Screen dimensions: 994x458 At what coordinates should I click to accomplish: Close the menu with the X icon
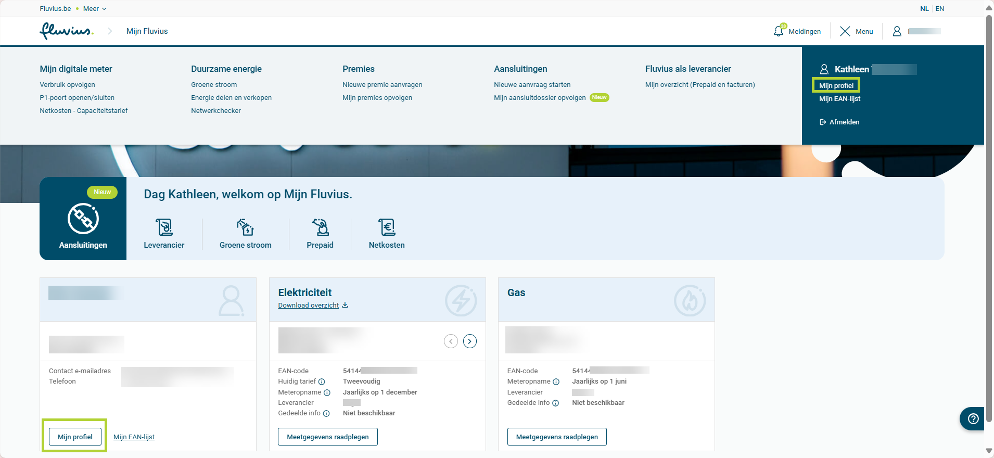pyautogui.click(x=845, y=31)
